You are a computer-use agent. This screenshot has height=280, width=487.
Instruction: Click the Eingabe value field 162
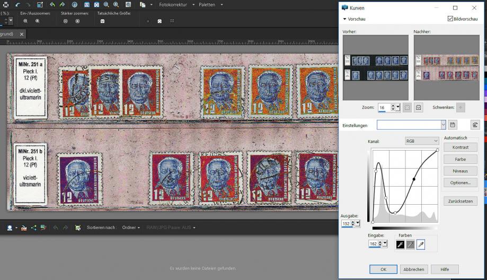coord(373,244)
